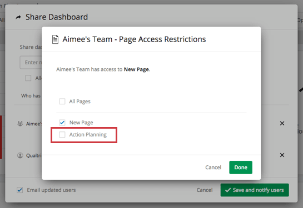Click the green Done button
The image size is (303, 208).
tap(241, 168)
